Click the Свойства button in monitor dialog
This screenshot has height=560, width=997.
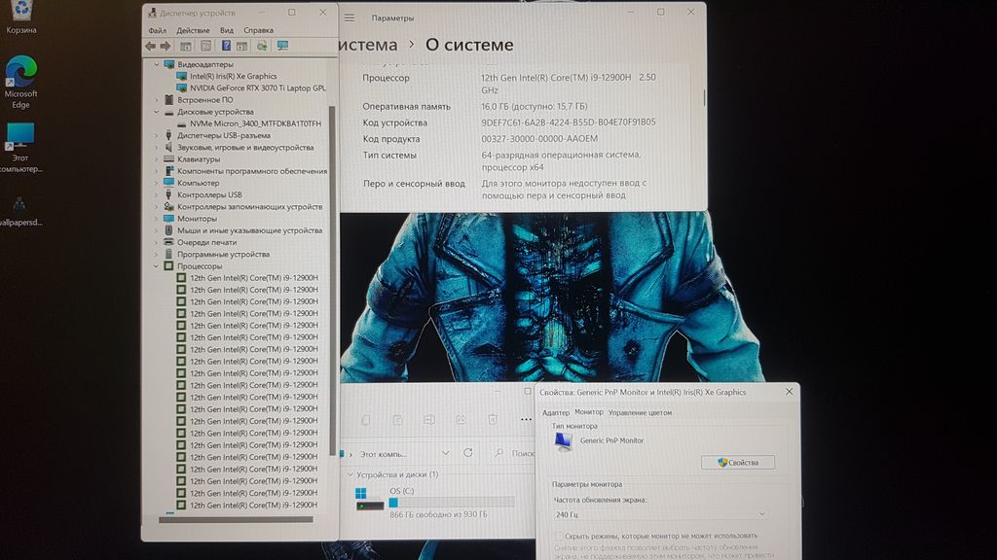(737, 462)
